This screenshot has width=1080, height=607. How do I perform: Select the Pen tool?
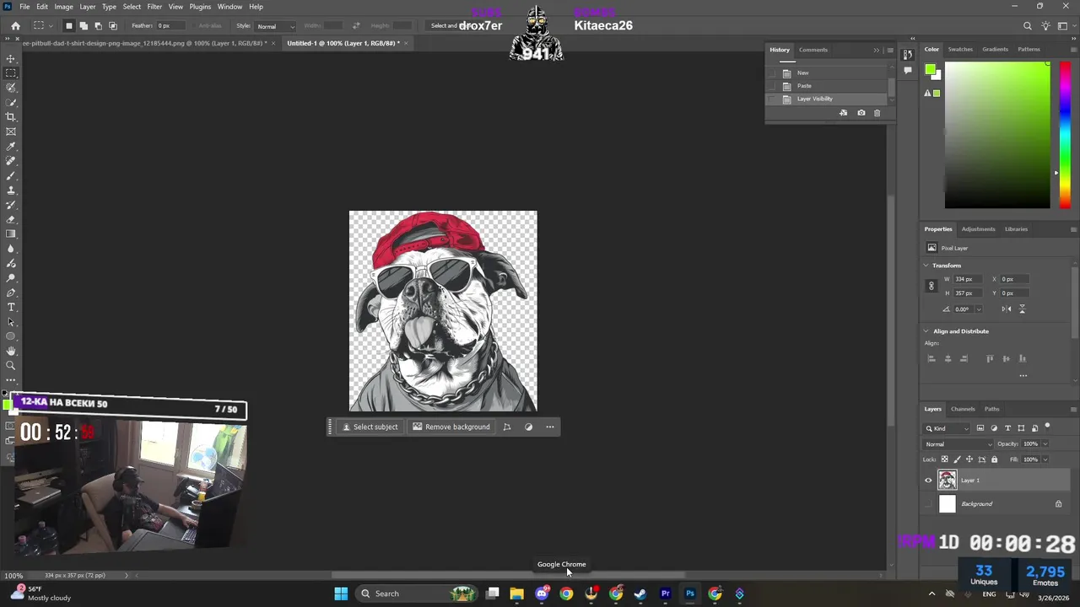tap(11, 293)
